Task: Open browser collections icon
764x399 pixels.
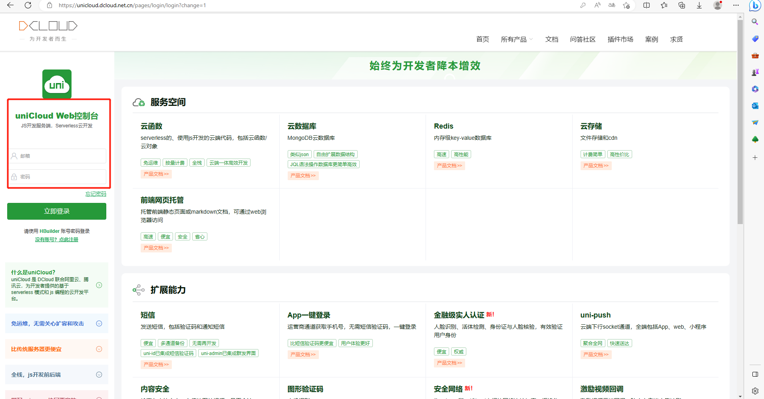Action: (x=682, y=5)
